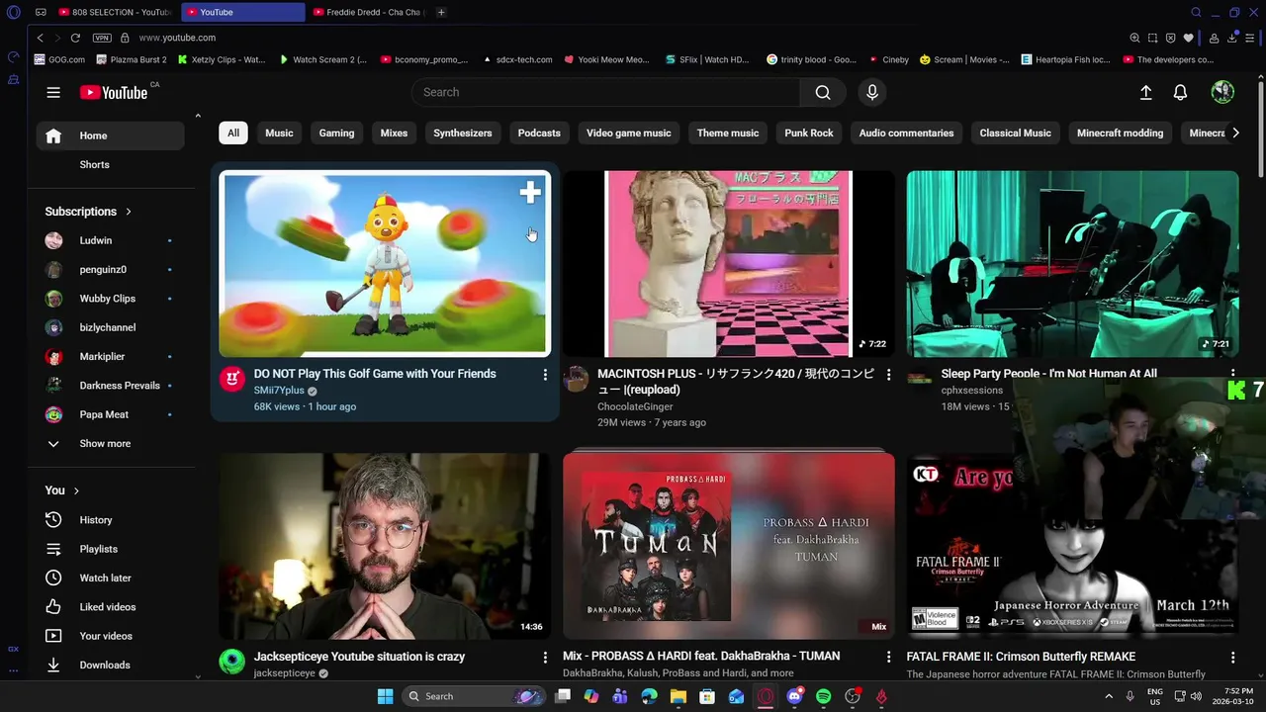
Task: Start voice search with microphone icon
Action: [x=871, y=92]
